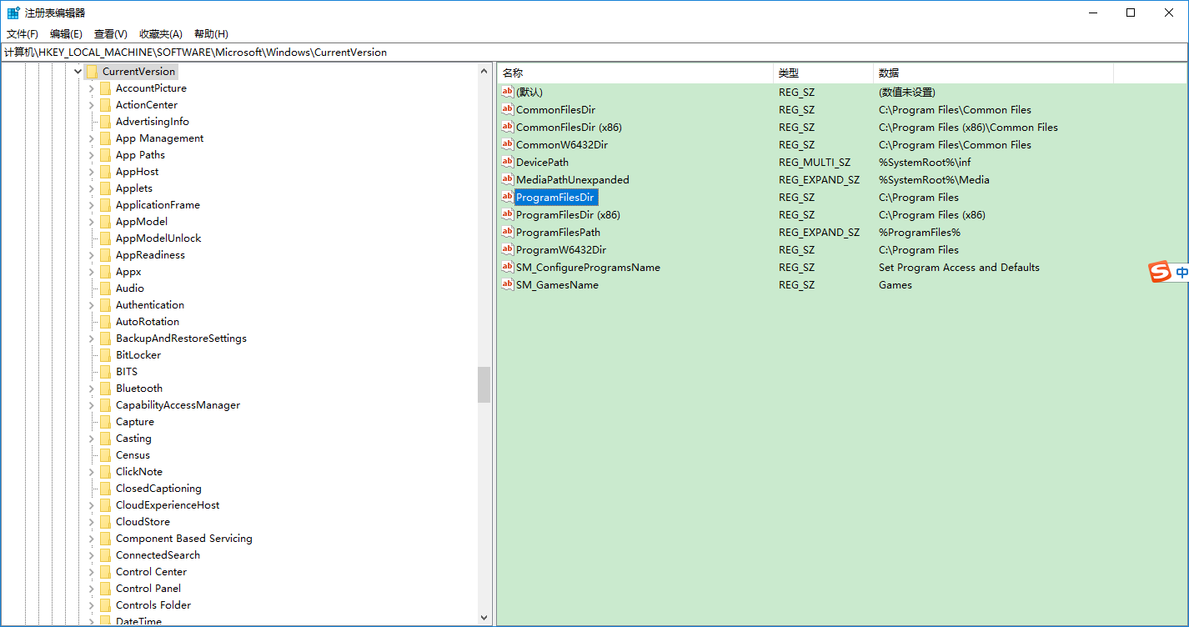1189x627 pixels.
Task: Click the folder icon of App Paths key
Action: click(105, 155)
